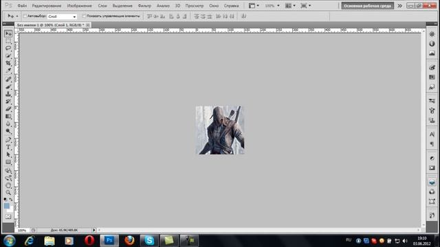Viewport: 440px width, 247px height.
Task: Select the Path Selection tool
Action: (8, 154)
